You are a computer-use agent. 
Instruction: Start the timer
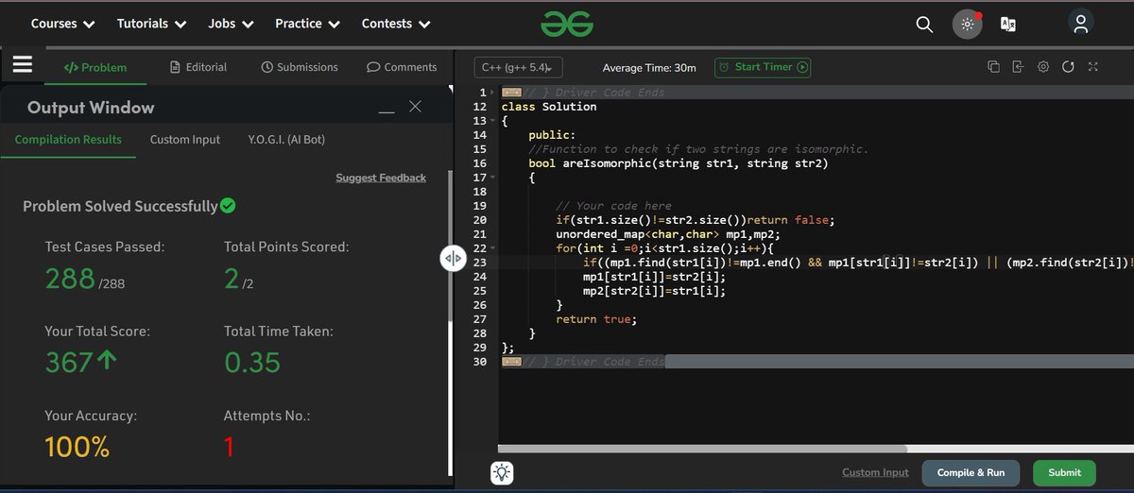(763, 67)
